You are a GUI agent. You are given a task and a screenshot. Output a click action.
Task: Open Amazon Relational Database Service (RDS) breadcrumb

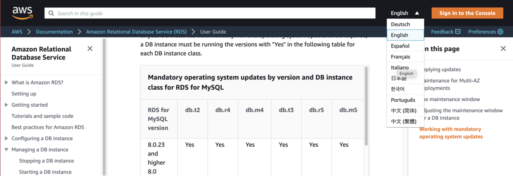(136, 32)
